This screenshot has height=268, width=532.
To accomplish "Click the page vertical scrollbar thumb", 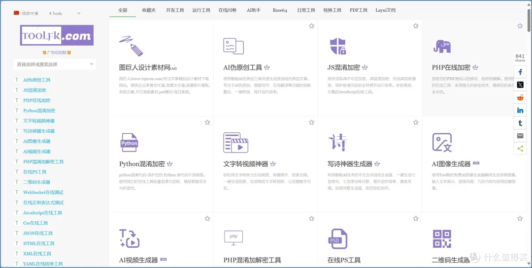I will (x=530, y=20).
